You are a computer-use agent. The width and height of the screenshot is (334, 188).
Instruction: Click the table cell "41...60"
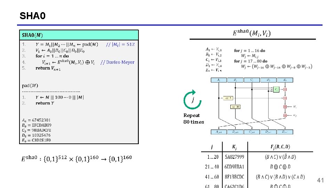tap(212, 177)
